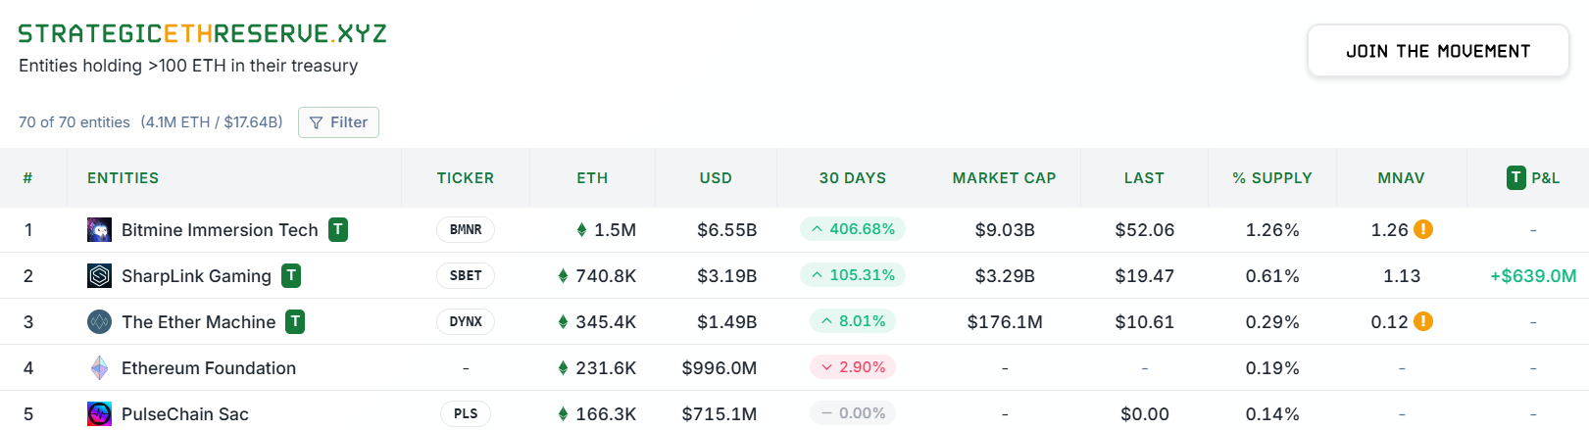1589x430 pixels.
Task: Click the orange warning icon next to 0.12 MNAV
Action: coord(1423,321)
